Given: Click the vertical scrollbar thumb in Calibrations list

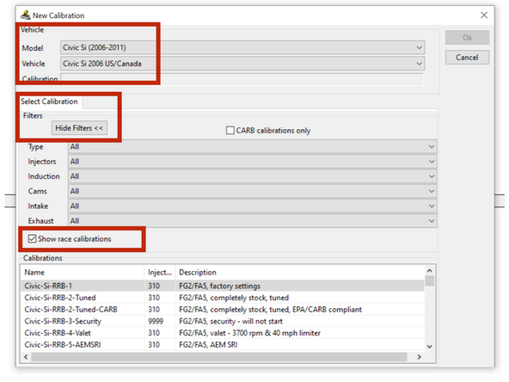Looking at the screenshot, I should (x=430, y=280).
